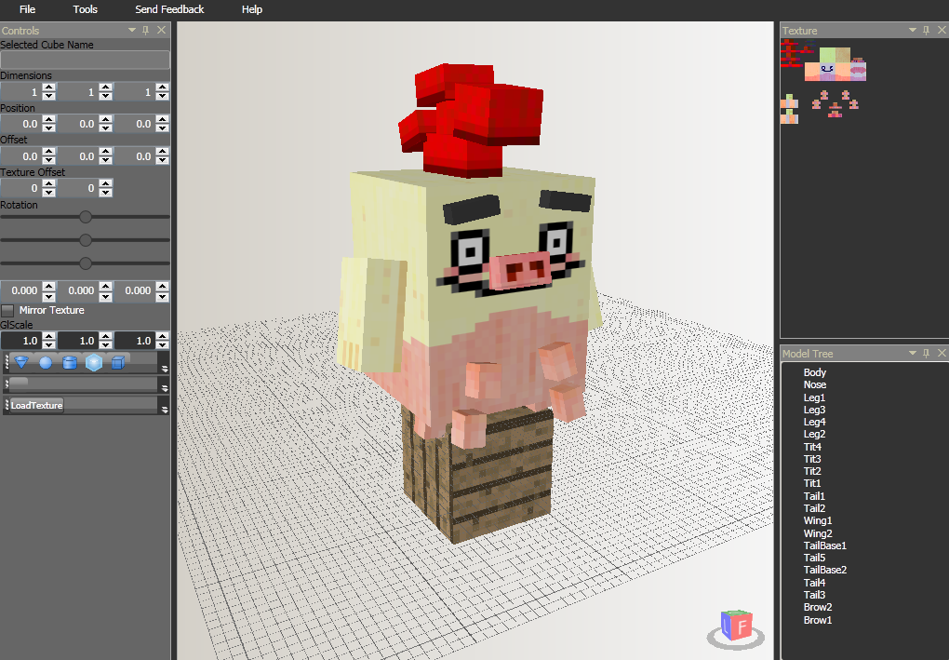Select the Wing1 item in Model Tree
This screenshot has height=660, width=949.
817,520
